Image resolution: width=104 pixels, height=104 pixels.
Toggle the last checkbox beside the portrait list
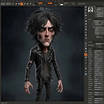(x=96, y=16)
